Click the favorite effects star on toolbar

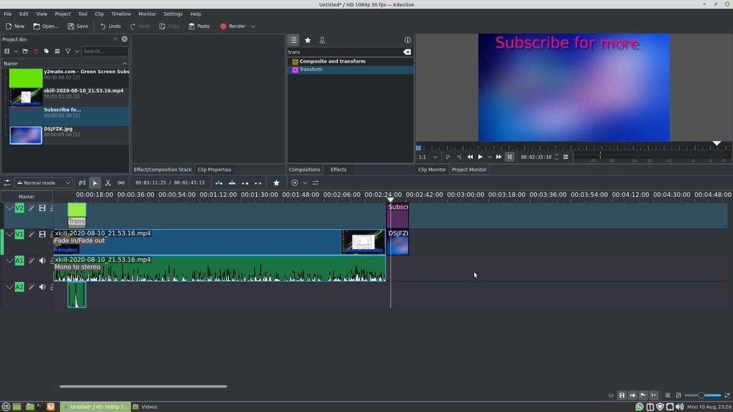pyautogui.click(x=275, y=183)
